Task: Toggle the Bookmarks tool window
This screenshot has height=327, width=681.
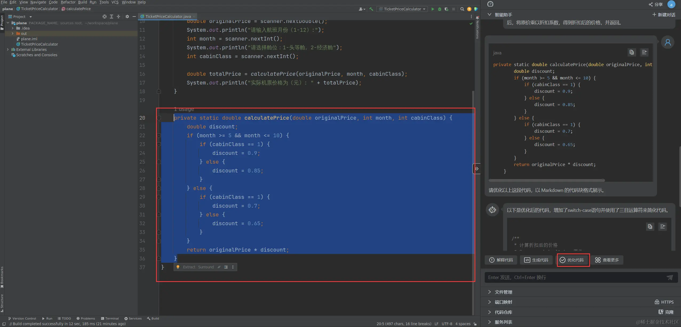Action: (x=2, y=277)
